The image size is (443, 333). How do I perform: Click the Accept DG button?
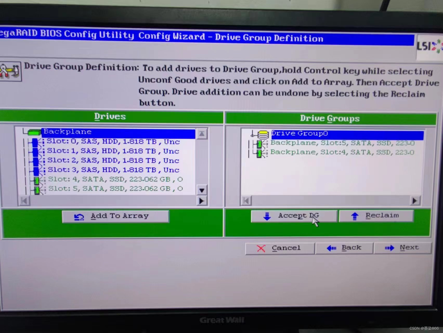294,216
